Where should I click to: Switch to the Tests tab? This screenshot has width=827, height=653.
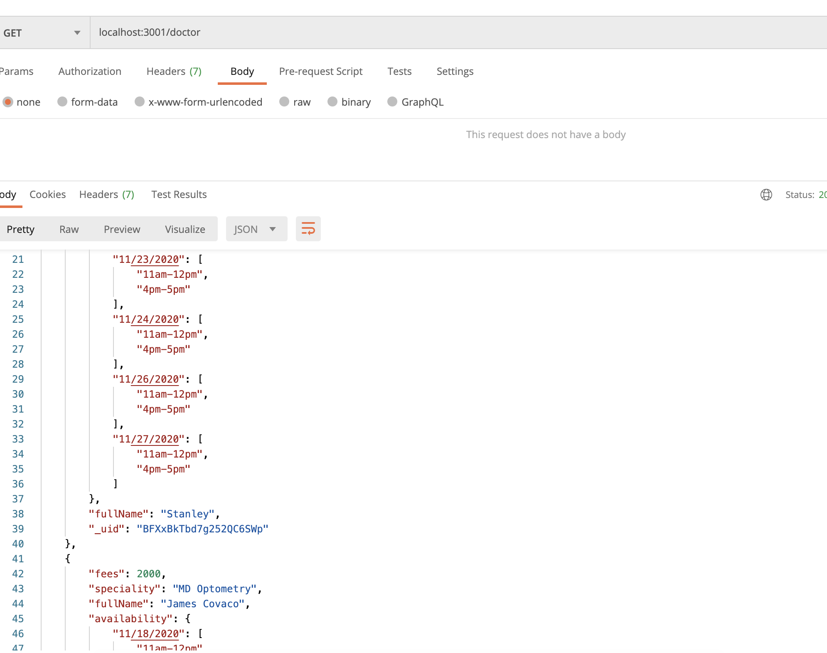tap(399, 72)
